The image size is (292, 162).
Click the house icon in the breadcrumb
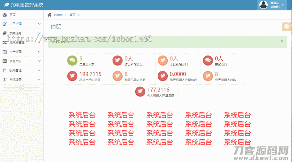pyautogui.click(x=49, y=15)
